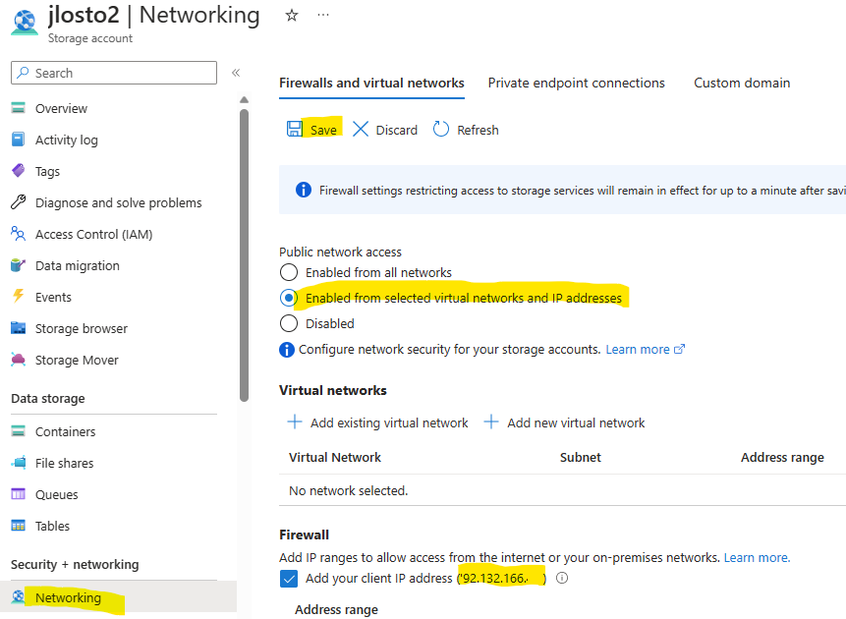Switch to Custom domain tab
The image size is (846, 619).
click(742, 83)
